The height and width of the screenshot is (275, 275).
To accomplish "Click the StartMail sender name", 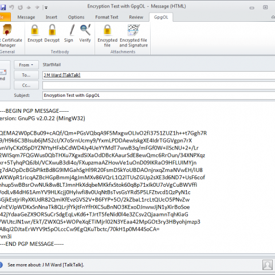I will (x=52, y=65).
